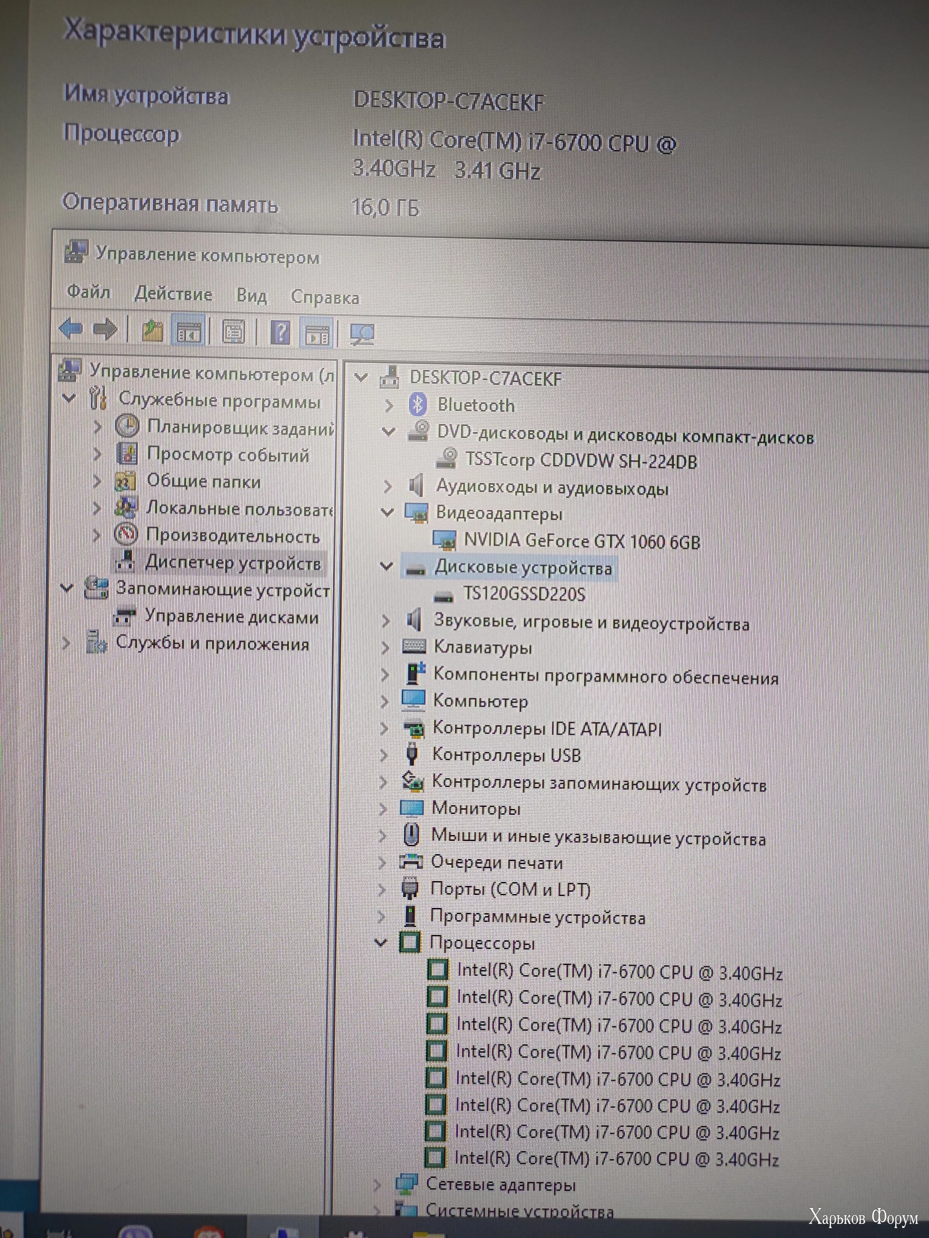Collapse the DESKTOP-C7ACEKF device root

[361, 377]
